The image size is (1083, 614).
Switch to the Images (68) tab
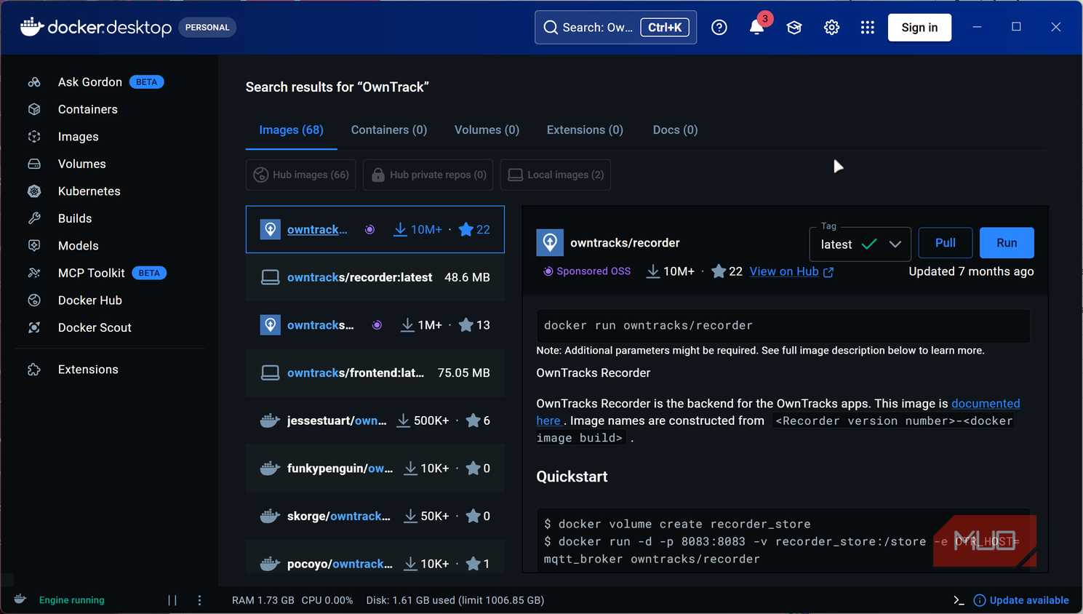(291, 130)
